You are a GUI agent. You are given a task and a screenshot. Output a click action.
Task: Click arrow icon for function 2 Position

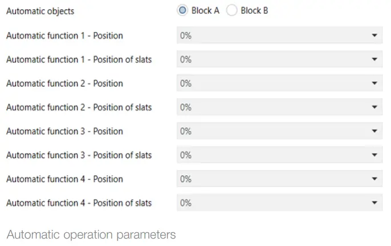click(x=374, y=83)
